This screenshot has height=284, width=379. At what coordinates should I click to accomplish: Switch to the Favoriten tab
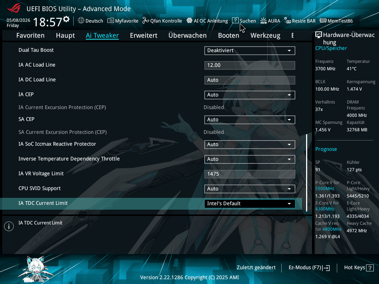(30, 35)
